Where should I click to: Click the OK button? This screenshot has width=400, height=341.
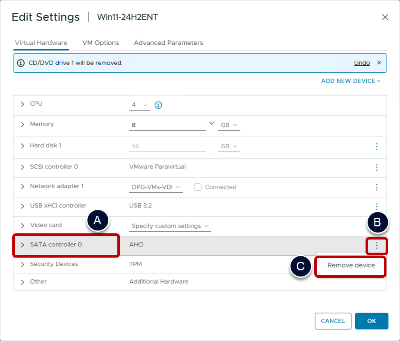click(x=371, y=321)
